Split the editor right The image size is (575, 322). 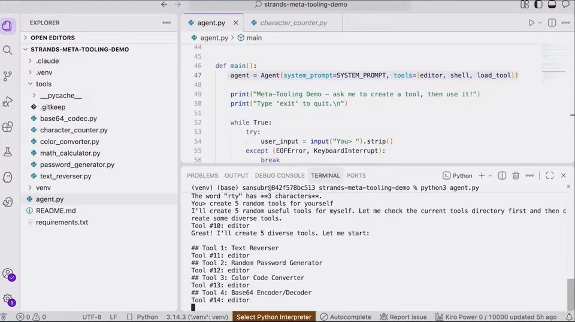552,23
